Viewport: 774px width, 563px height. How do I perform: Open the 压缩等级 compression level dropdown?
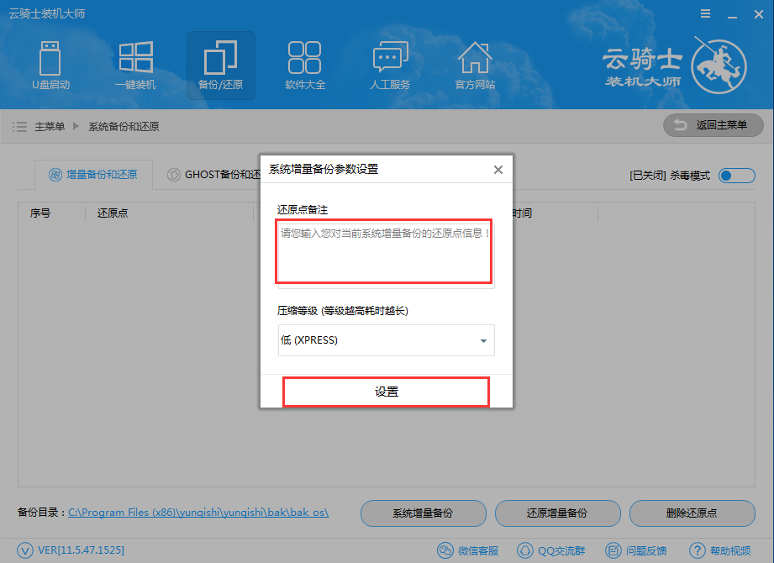386,340
